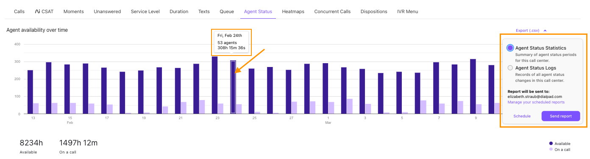Open the Ai CSAT tab
Viewport: 590px width, 159px height.
pyautogui.click(x=44, y=11)
